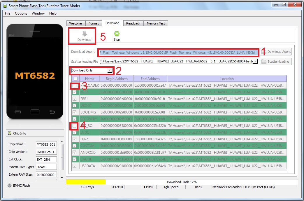Click the Scatter-loading browse button
Screen dimensions: 304x201
pos(276,62)
